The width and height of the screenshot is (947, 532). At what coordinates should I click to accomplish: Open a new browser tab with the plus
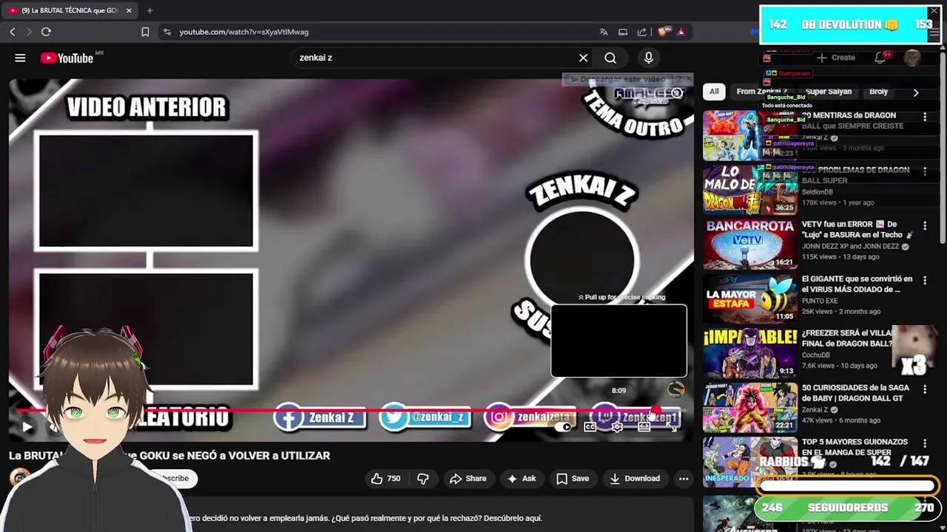click(x=149, y=10)
